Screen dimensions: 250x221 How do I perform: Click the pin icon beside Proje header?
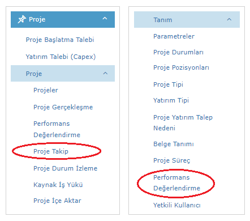[x=22, y=19]
